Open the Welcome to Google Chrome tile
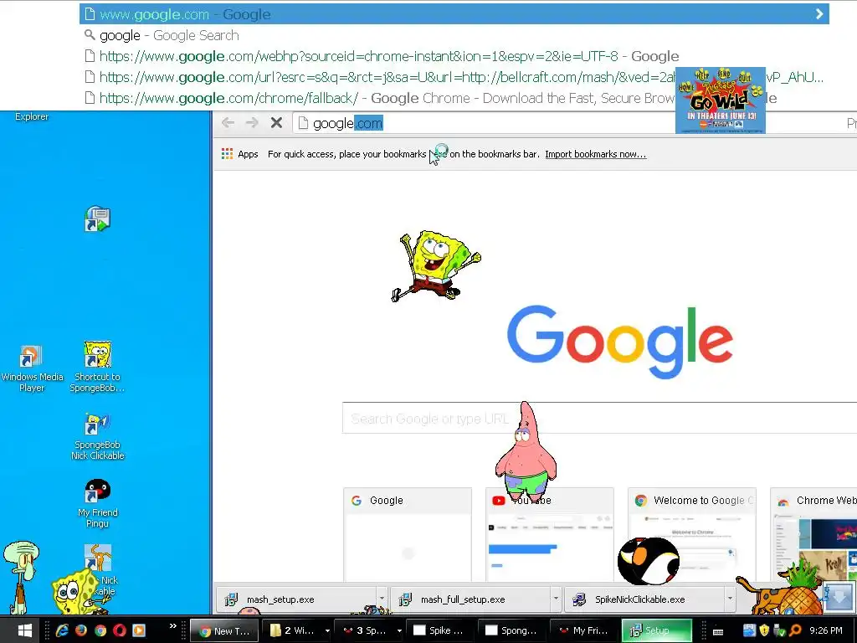Viewport: 857px width, 643px height. 692,535
